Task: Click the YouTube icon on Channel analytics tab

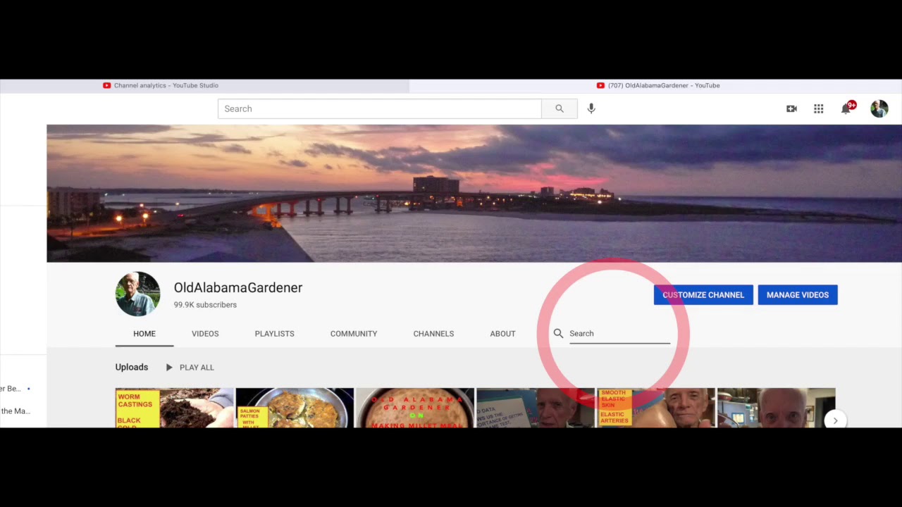Action: [106, 85]
